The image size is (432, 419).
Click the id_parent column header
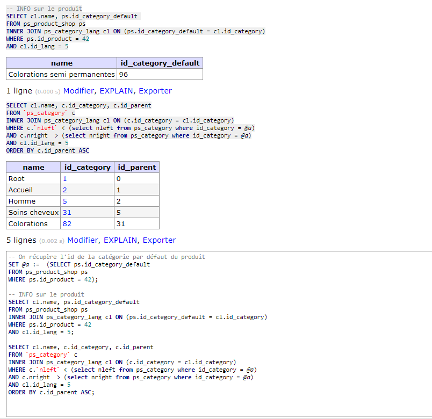point(136,167)
